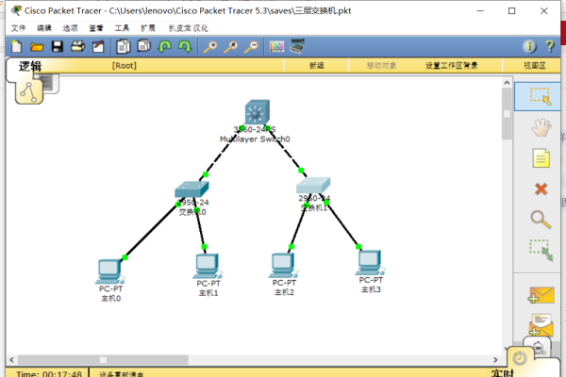Switch to the 逻辑 workspace tab
Screen dimensions: 566x377
click(30, 66)
